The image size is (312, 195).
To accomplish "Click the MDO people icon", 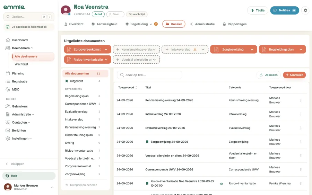I will (x=8, y=89).
